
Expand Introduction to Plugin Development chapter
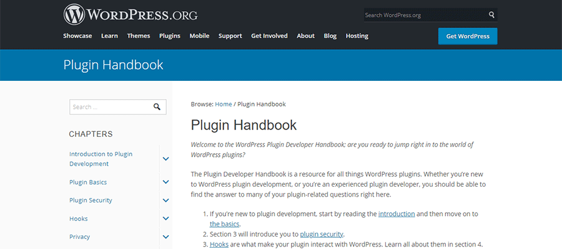click(x=165, y=159)
